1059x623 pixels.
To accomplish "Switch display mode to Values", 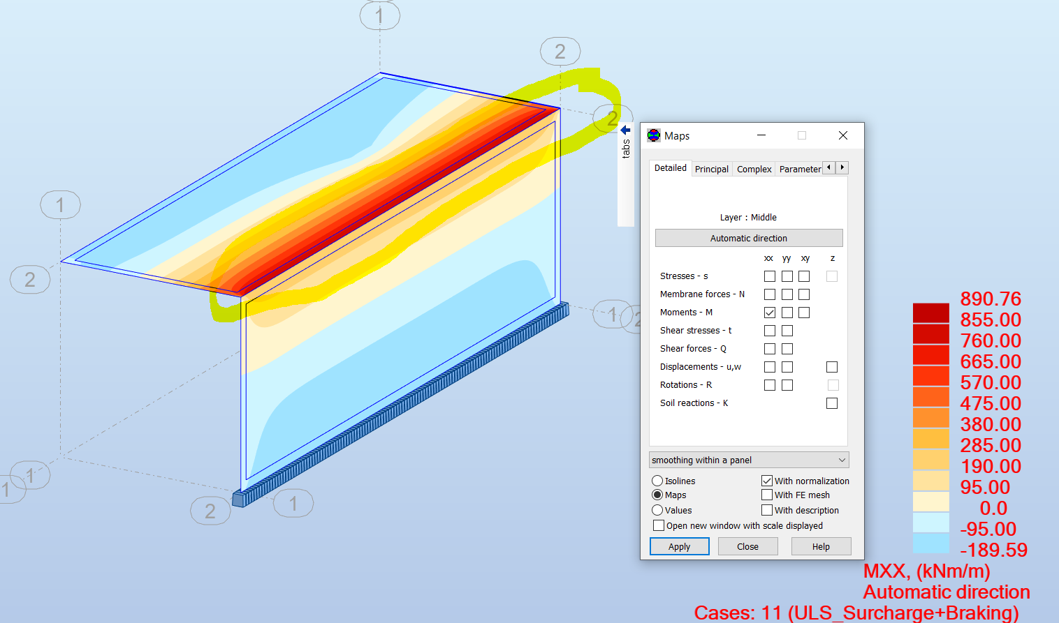I will [x=657, y=510].
